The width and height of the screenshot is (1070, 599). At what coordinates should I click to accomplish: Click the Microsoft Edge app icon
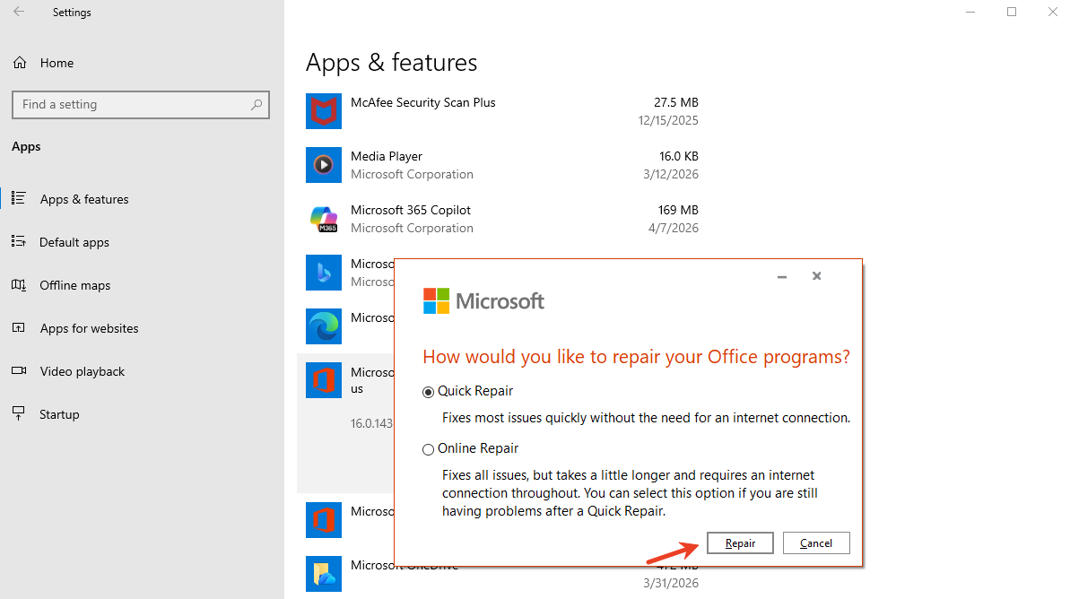(x=324, y=326)
